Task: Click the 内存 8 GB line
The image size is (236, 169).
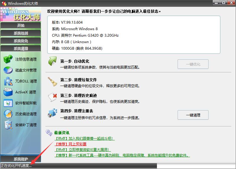Action: coord(71,42)
